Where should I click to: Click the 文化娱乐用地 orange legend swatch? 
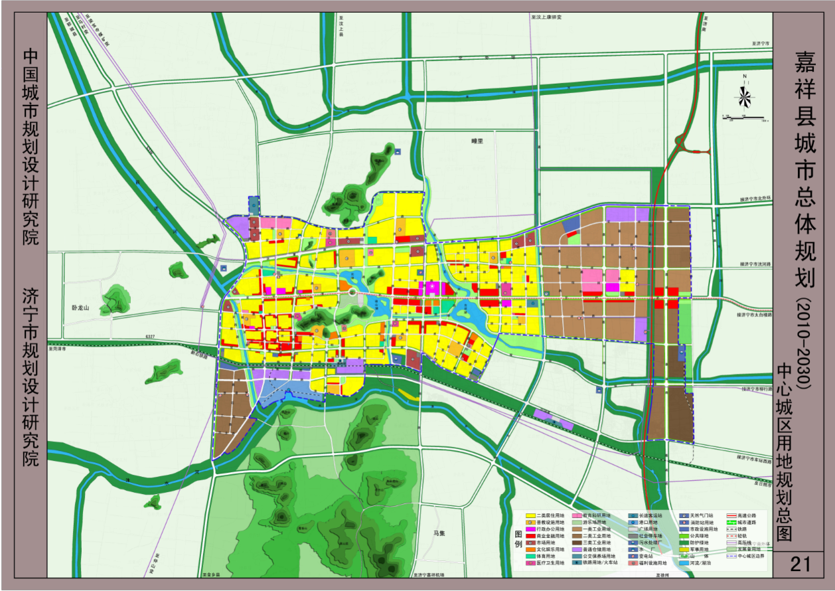530,550
